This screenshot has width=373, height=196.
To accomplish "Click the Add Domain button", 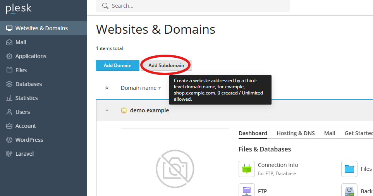I will [117, 65].
